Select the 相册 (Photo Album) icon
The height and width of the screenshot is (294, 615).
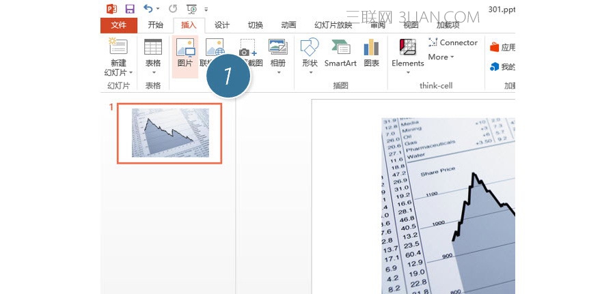277,48
